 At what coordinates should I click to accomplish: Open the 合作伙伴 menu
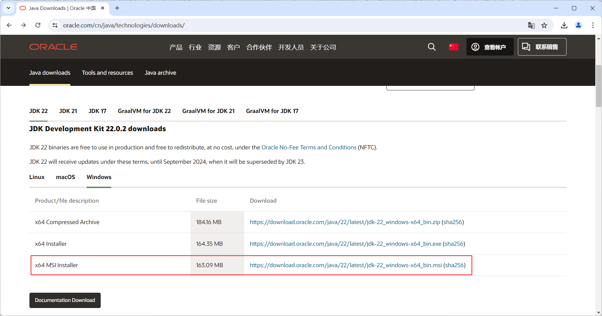(259, 47)
